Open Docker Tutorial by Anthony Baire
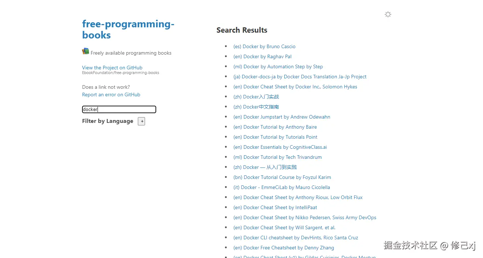483x258 pixels. [275, 127]
